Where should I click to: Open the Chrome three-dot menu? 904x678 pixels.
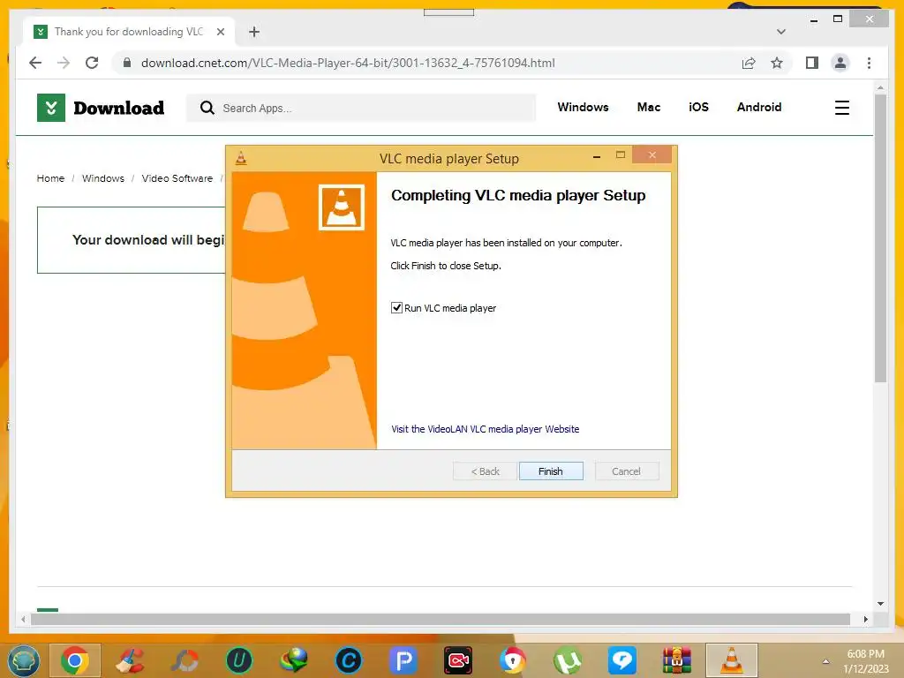869,63
